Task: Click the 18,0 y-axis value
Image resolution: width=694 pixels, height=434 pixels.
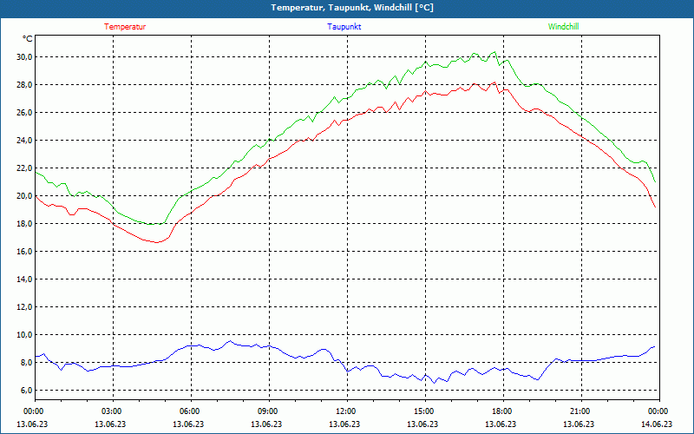Action: click(24, 224)
